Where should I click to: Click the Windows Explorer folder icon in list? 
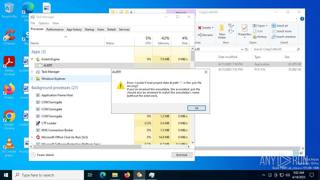tap(38, 79)
